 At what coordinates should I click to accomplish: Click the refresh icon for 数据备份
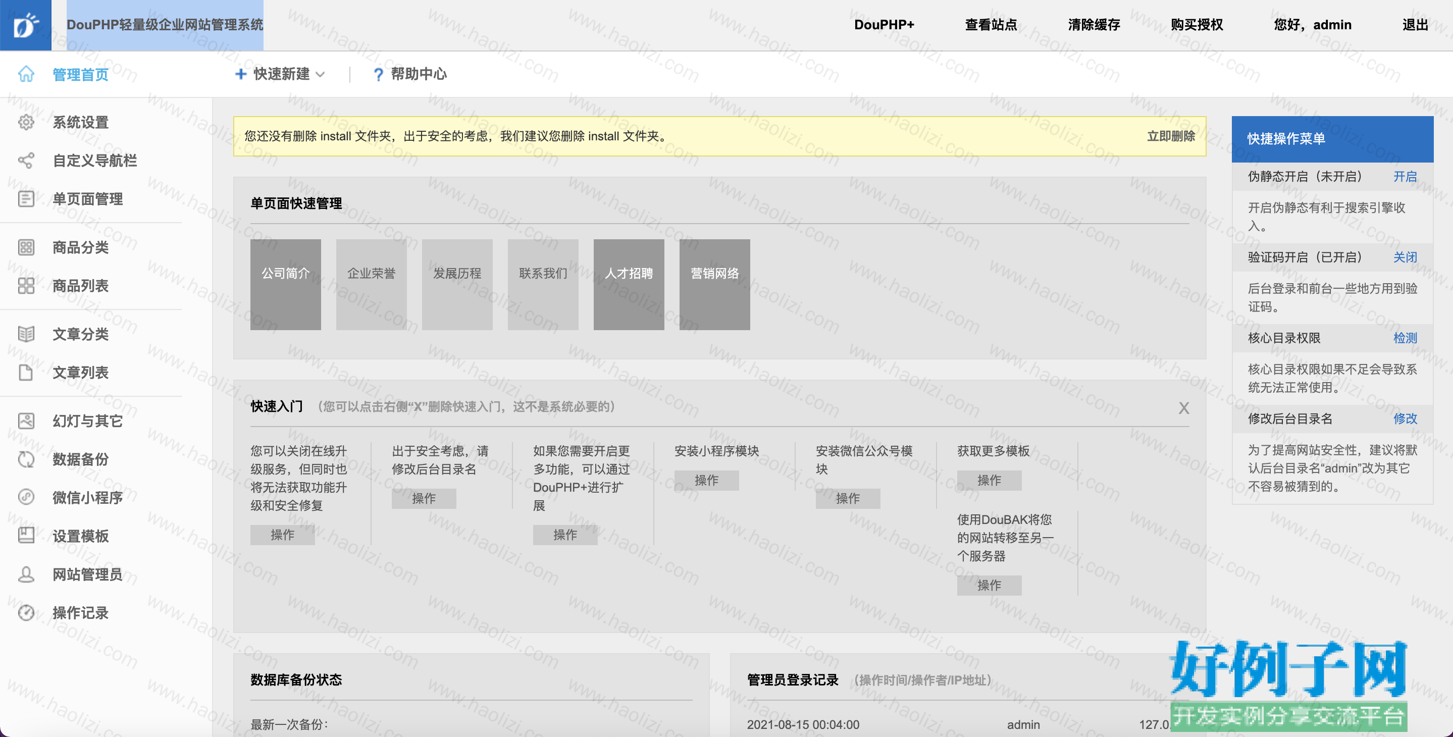pos(26,459)
